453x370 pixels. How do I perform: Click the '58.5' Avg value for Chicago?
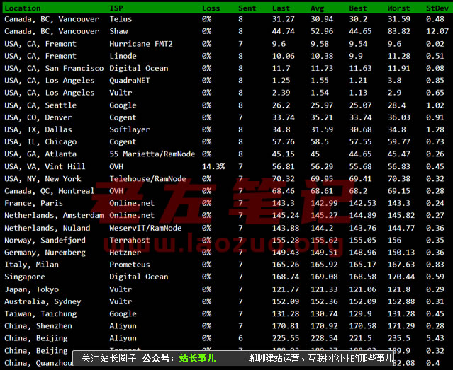[320, 141]
